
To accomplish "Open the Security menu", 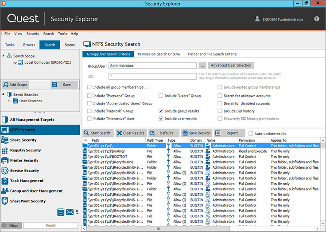I will pos(33,34).
